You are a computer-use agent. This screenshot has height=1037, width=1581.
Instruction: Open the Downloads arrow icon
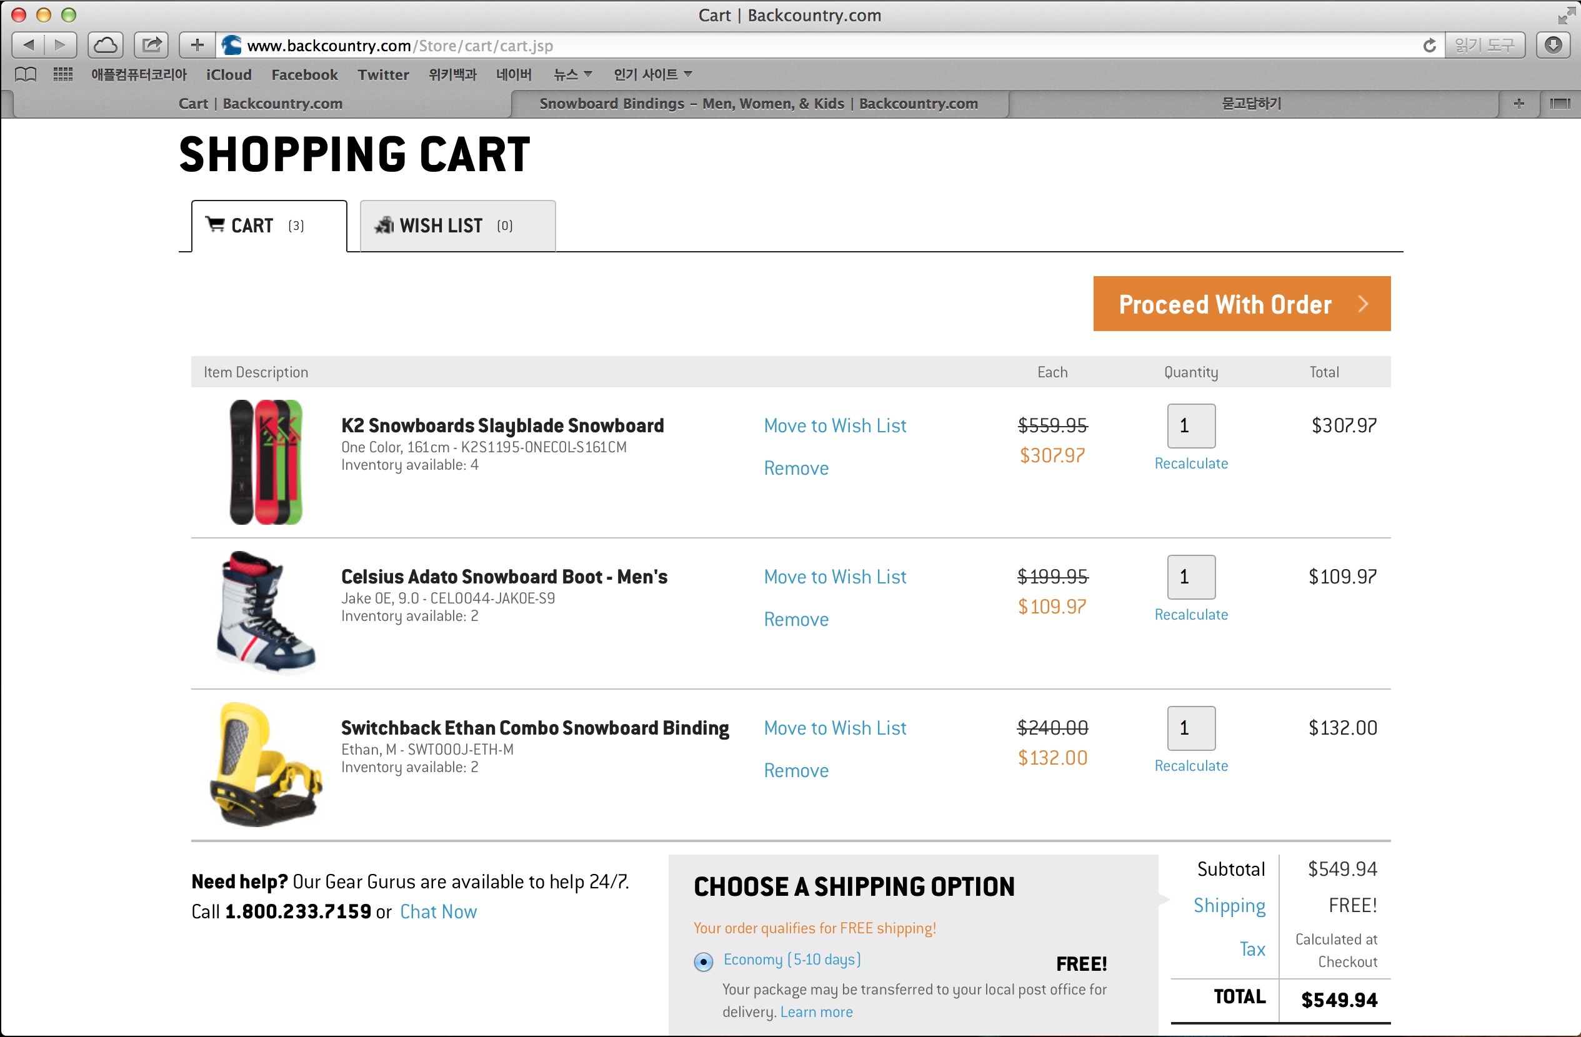coord(1552,45)
